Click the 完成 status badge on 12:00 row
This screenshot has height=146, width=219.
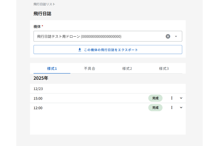coord(155,107)
